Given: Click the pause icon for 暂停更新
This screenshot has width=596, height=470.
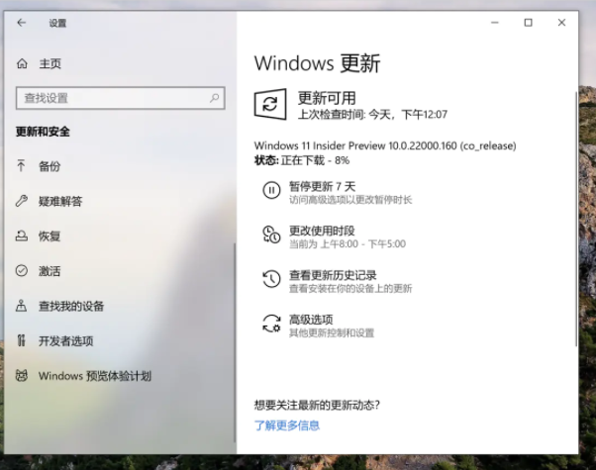Looking at the screenshot, I should pos(271,190).
